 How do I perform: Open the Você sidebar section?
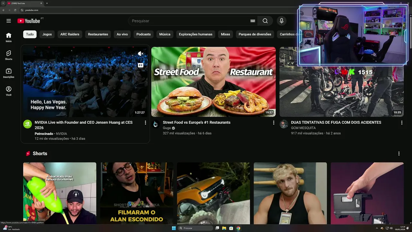tap(9, 91)
